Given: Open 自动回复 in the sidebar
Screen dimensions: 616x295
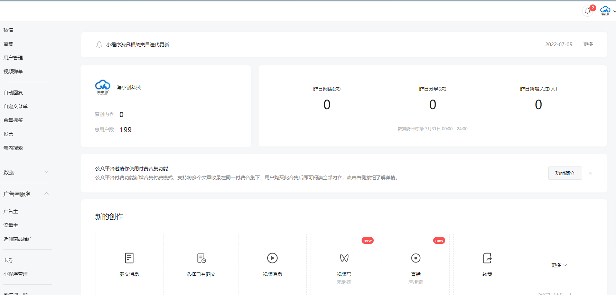Looking at the screenshot, I should (x=13, y=93).
